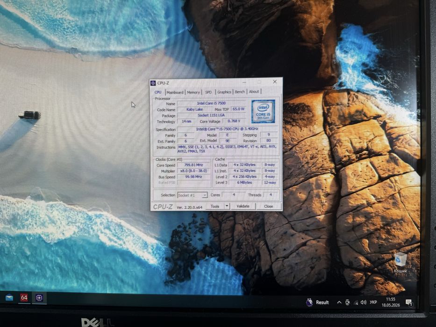Open Recycle Bin (Кошик) desktop icon
The width and height of the screenshot is (436, 327).
point(400,263)
